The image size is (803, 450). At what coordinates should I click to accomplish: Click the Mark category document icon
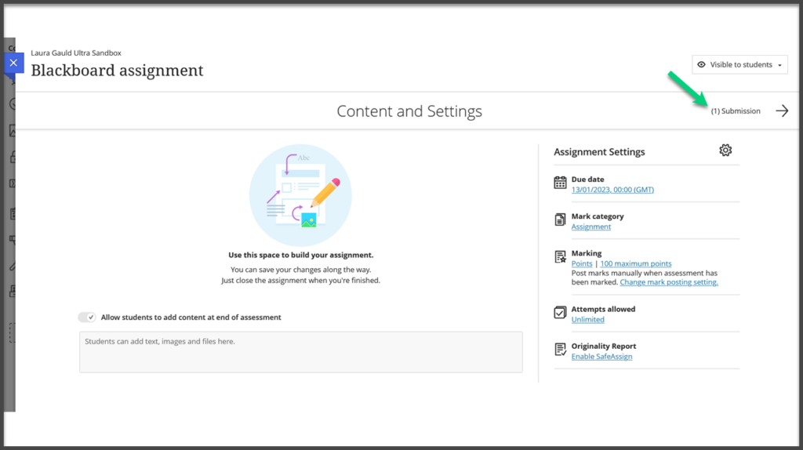pos(560,220)
